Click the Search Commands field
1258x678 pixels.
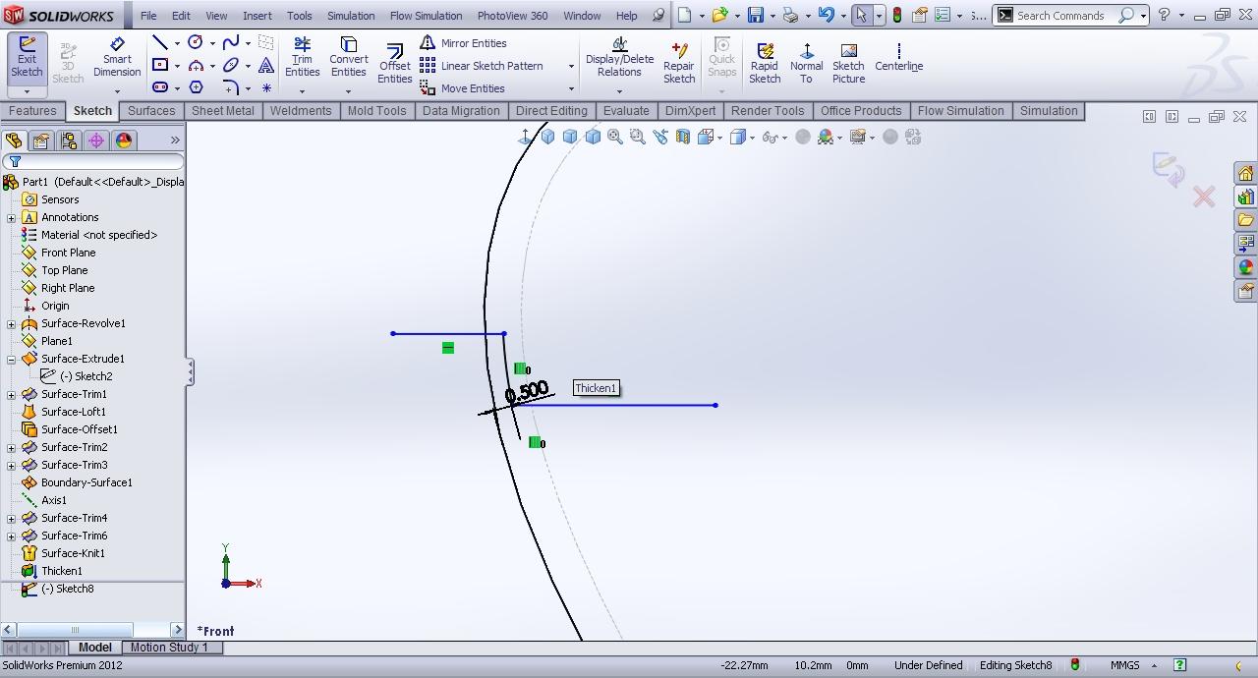click(1069, 16)
